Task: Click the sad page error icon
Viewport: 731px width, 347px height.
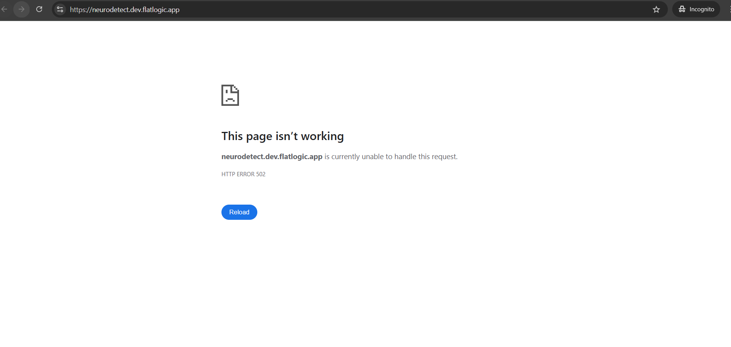Action: point(230,95)
